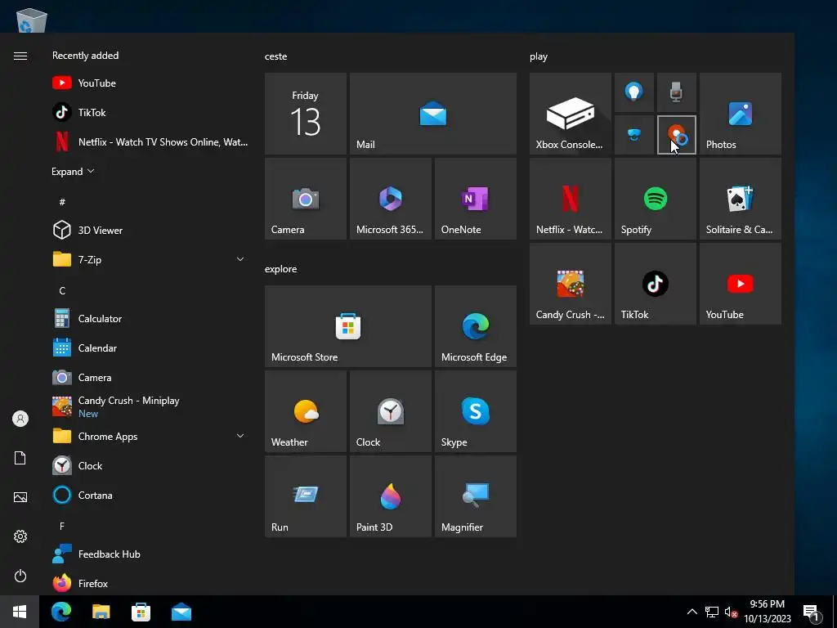Launch the Spotify tile
The height and width of the screenshot is (628, 837).
tap(656, 199)
